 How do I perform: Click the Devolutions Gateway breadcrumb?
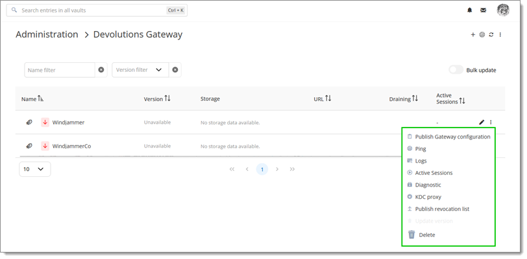coord(138,34)
